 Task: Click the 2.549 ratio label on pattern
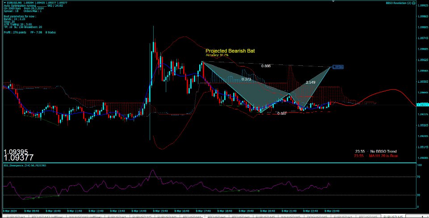pos(310,82)
